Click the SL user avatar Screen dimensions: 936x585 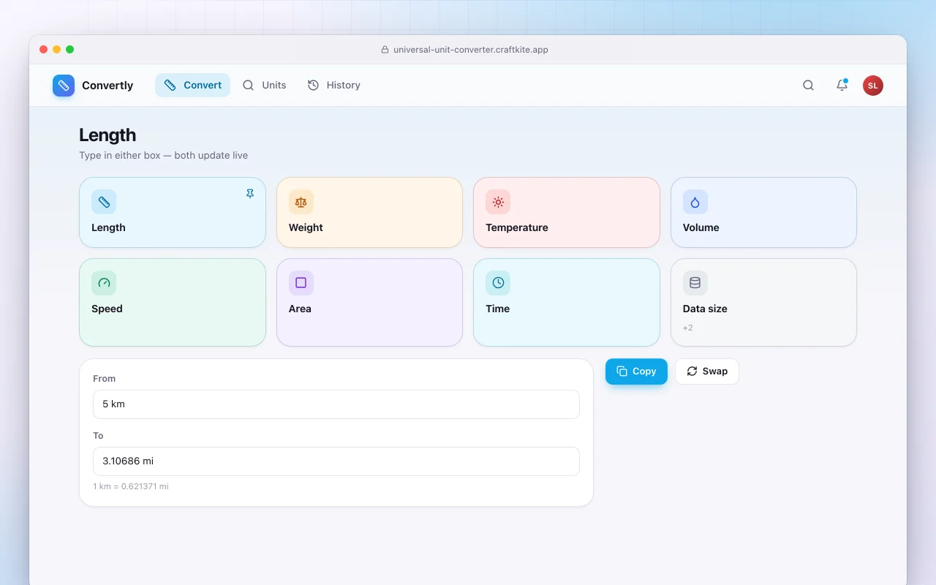(873, 86)
